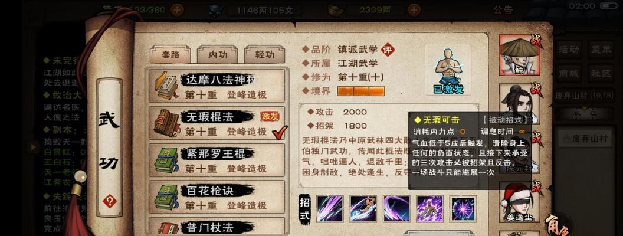Viewport: 623px width, 236px height.
Task: Select the third crescent slash skill icon
Action: (x=396, y=209)
